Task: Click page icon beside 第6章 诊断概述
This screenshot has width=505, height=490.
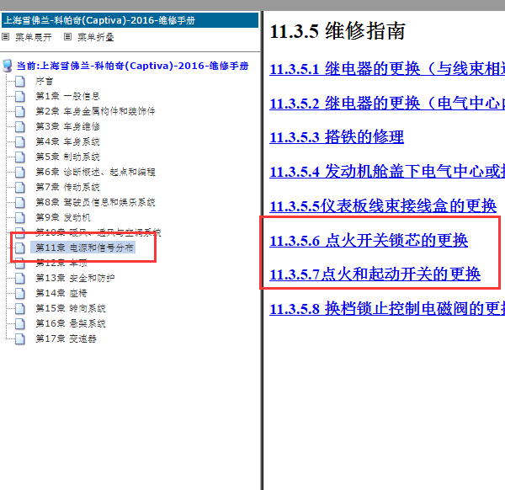Action: click(20, 172)
